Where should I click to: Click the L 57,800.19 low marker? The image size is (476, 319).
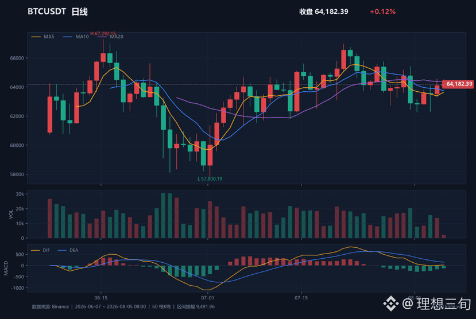click(x=210, y=178)
